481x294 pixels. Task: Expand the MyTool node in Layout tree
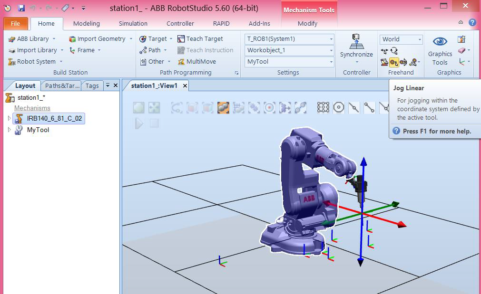tap(9, 130)
